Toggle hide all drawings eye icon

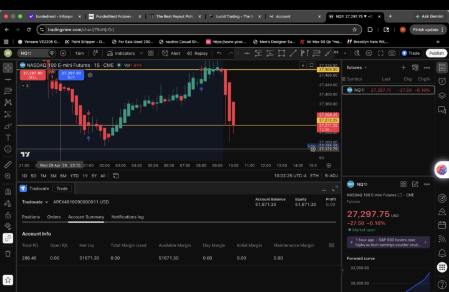[x=7, y=226]
